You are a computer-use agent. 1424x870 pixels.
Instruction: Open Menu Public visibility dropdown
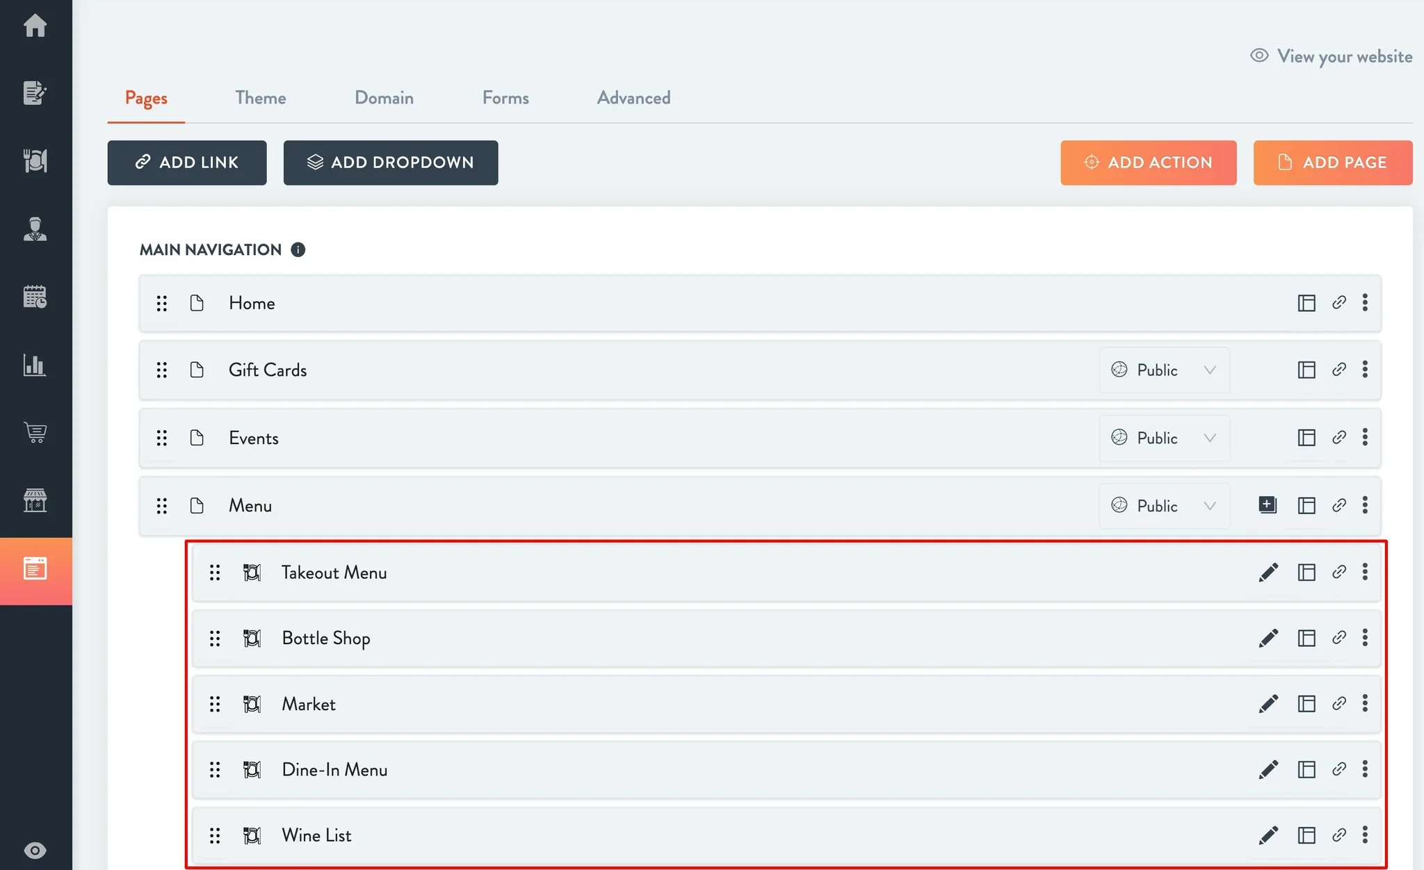coord(1164,505)
